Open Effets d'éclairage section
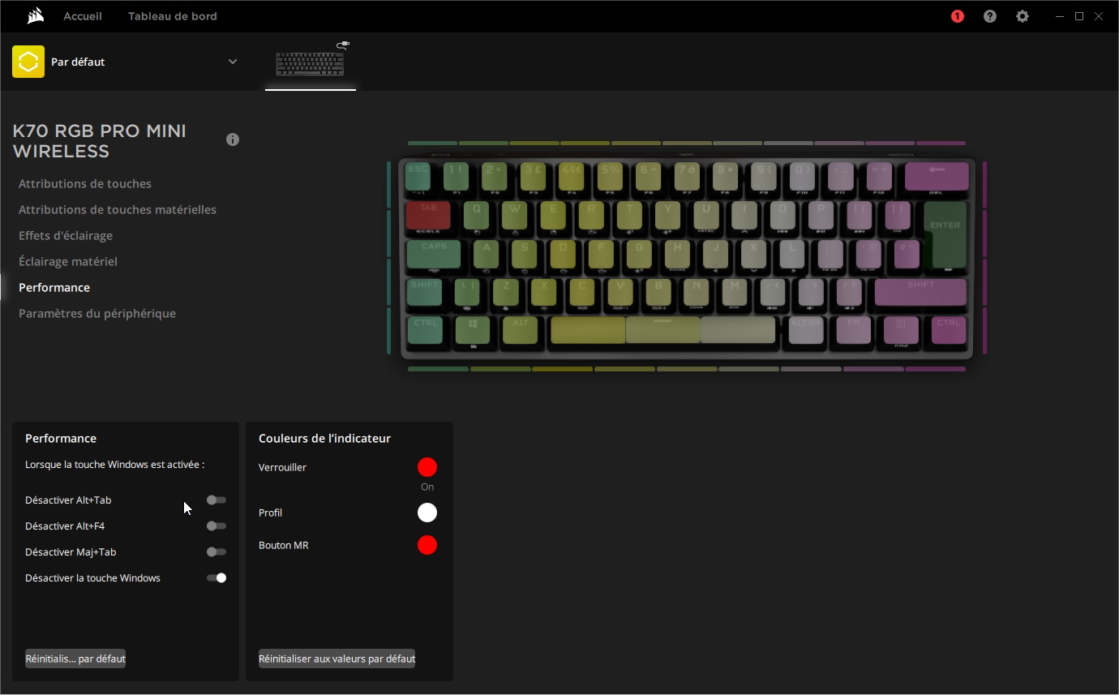 pyautogui.click(x=66, y=235)
